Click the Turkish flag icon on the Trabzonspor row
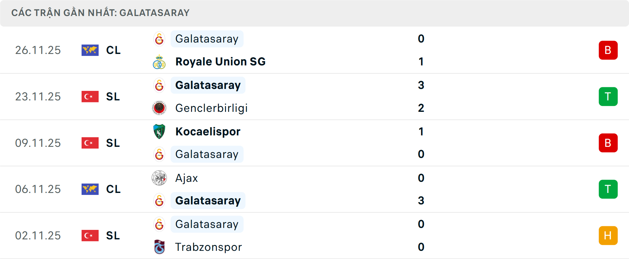 coord(90,235)
